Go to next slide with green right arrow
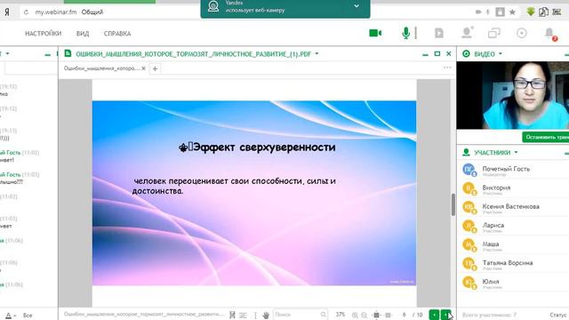 [x=445, y=315]
